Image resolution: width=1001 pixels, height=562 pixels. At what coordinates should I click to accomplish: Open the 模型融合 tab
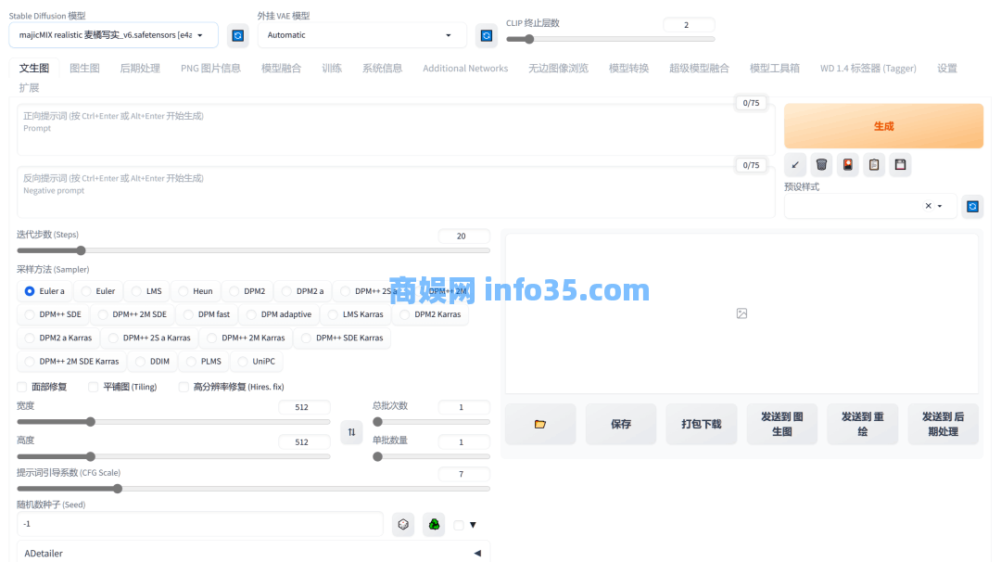(281, 69)
